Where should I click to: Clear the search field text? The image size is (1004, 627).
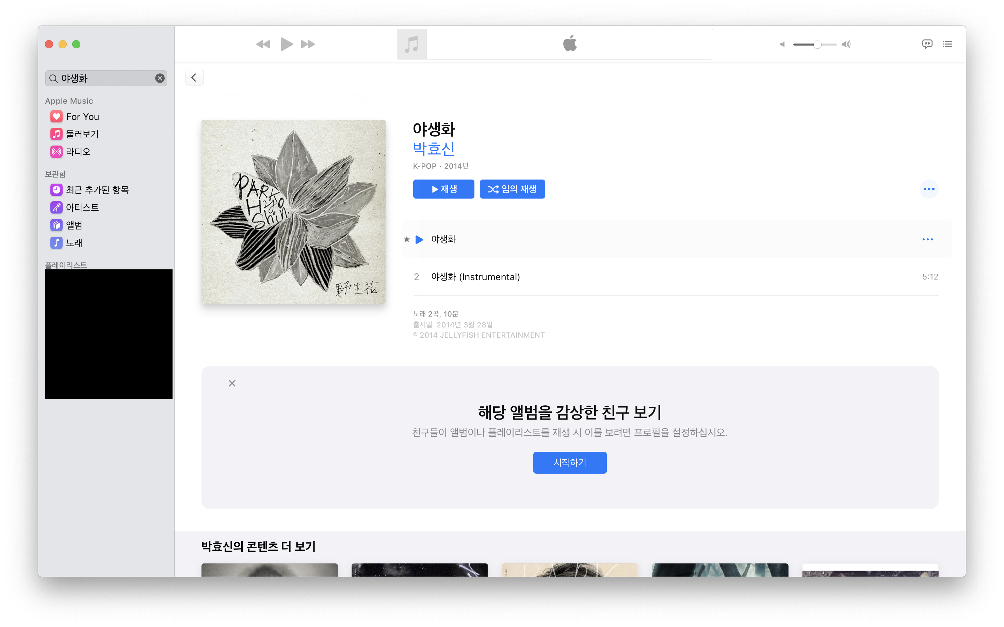tap(160, 78)
